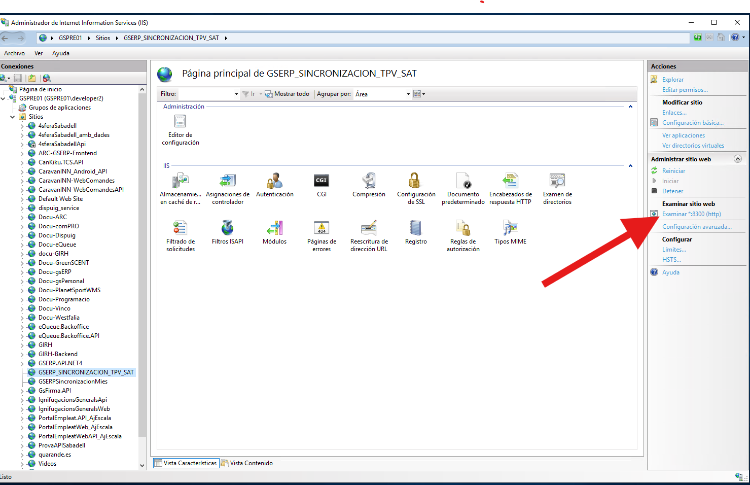Open Reescritura de dirección URL icon
Viewport: 750px width, 485px height.
pos(369,228)
